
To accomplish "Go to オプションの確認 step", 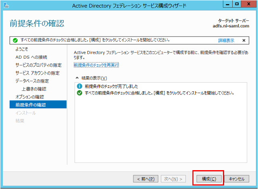I will (30, 97).
